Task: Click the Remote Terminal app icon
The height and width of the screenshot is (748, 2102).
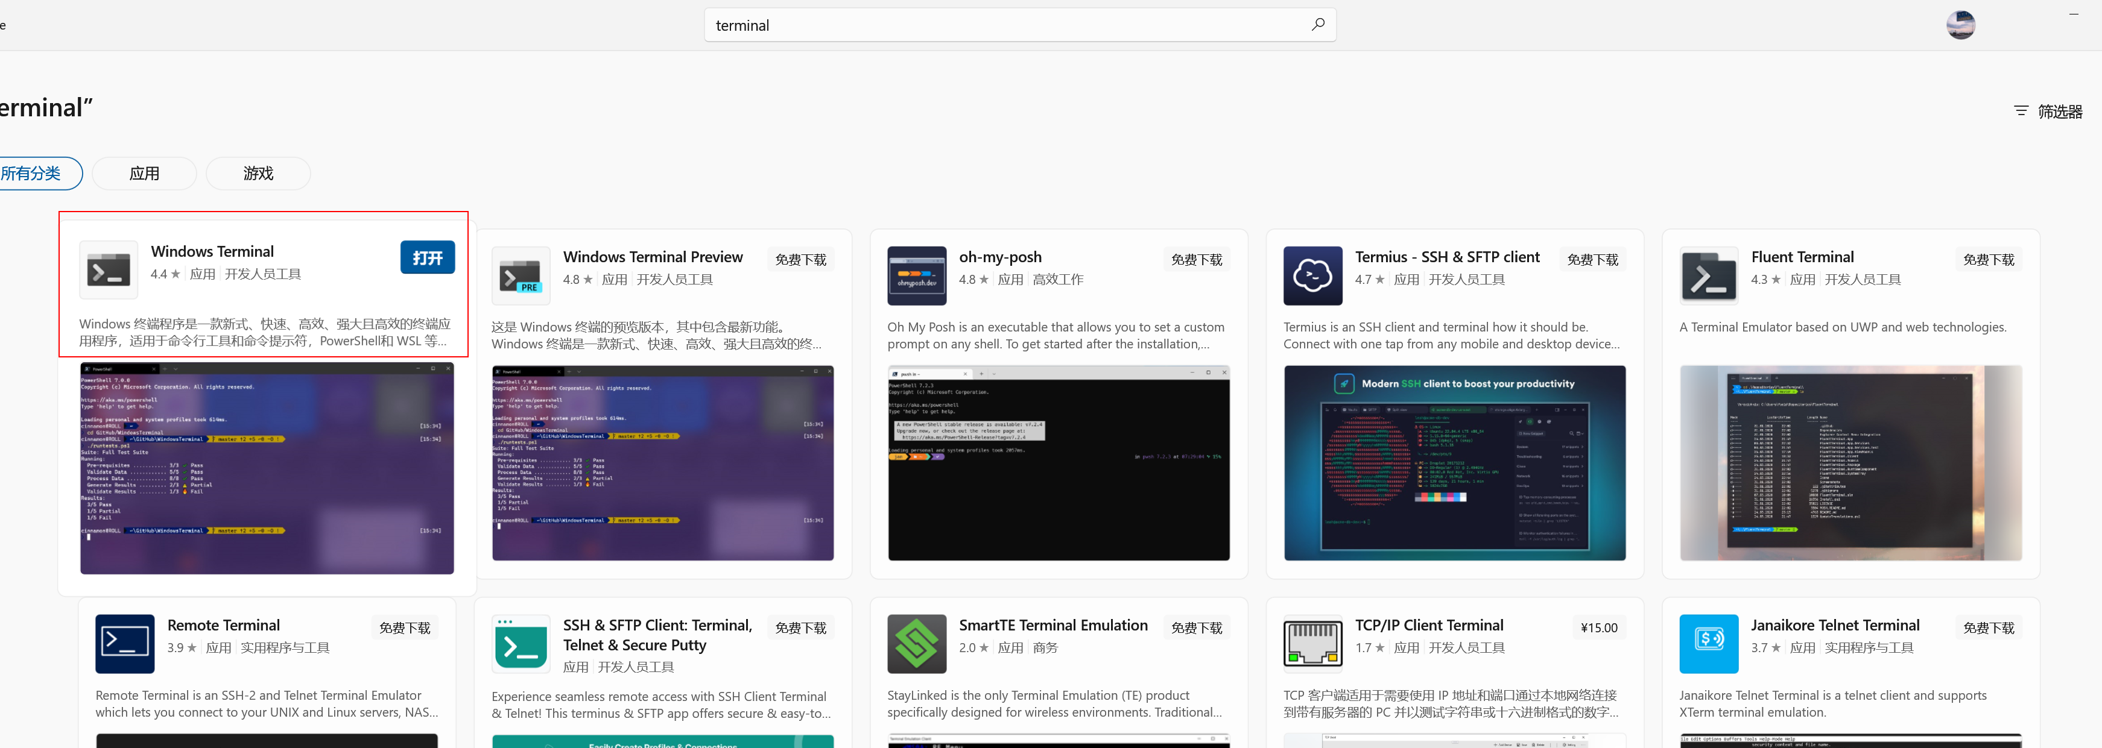Action: click(125, 644)
